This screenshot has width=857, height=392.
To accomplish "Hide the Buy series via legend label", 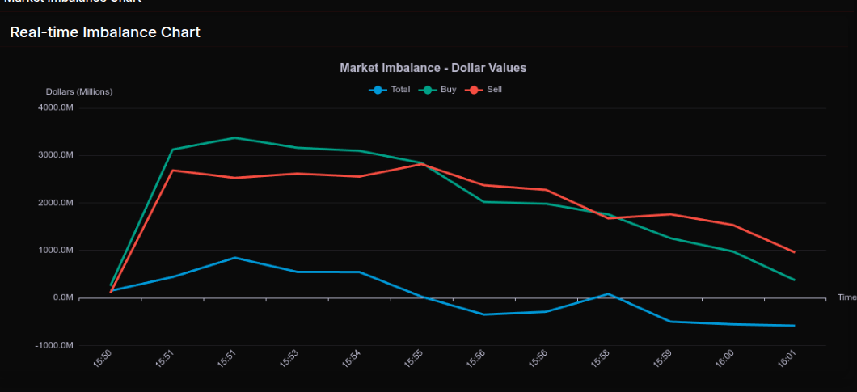I will (x=448, y=90).
